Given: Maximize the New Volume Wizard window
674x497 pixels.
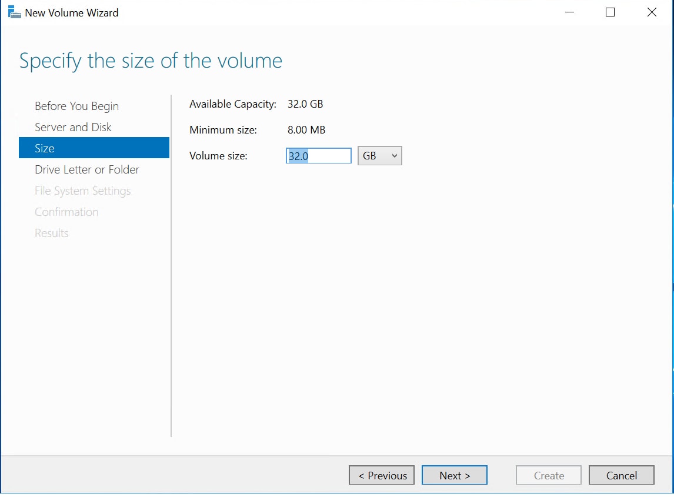Looking at the screenshot, I should coord(610,12).
